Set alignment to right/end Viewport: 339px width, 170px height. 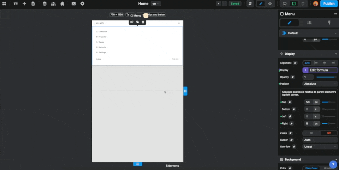(333, 63)
